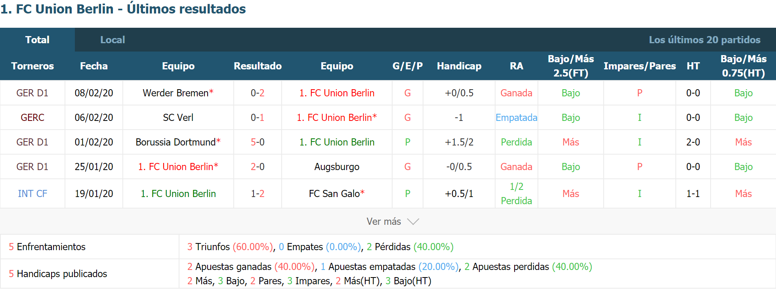Click the Bajo/Más 2.5(FT) header
Screen dimensions: 776x289
570,66
